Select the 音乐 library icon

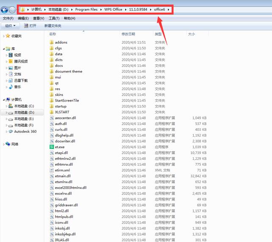[x=11, y=87]
